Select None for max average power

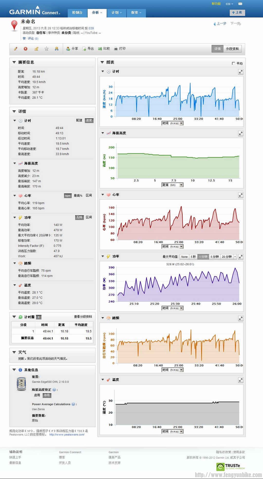point(184,257)
